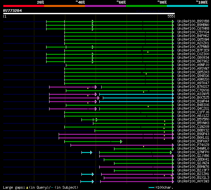211x190 pixels.
Task: Click UniRef100_B8HW76 label
Action: click(x=193, y=167)
